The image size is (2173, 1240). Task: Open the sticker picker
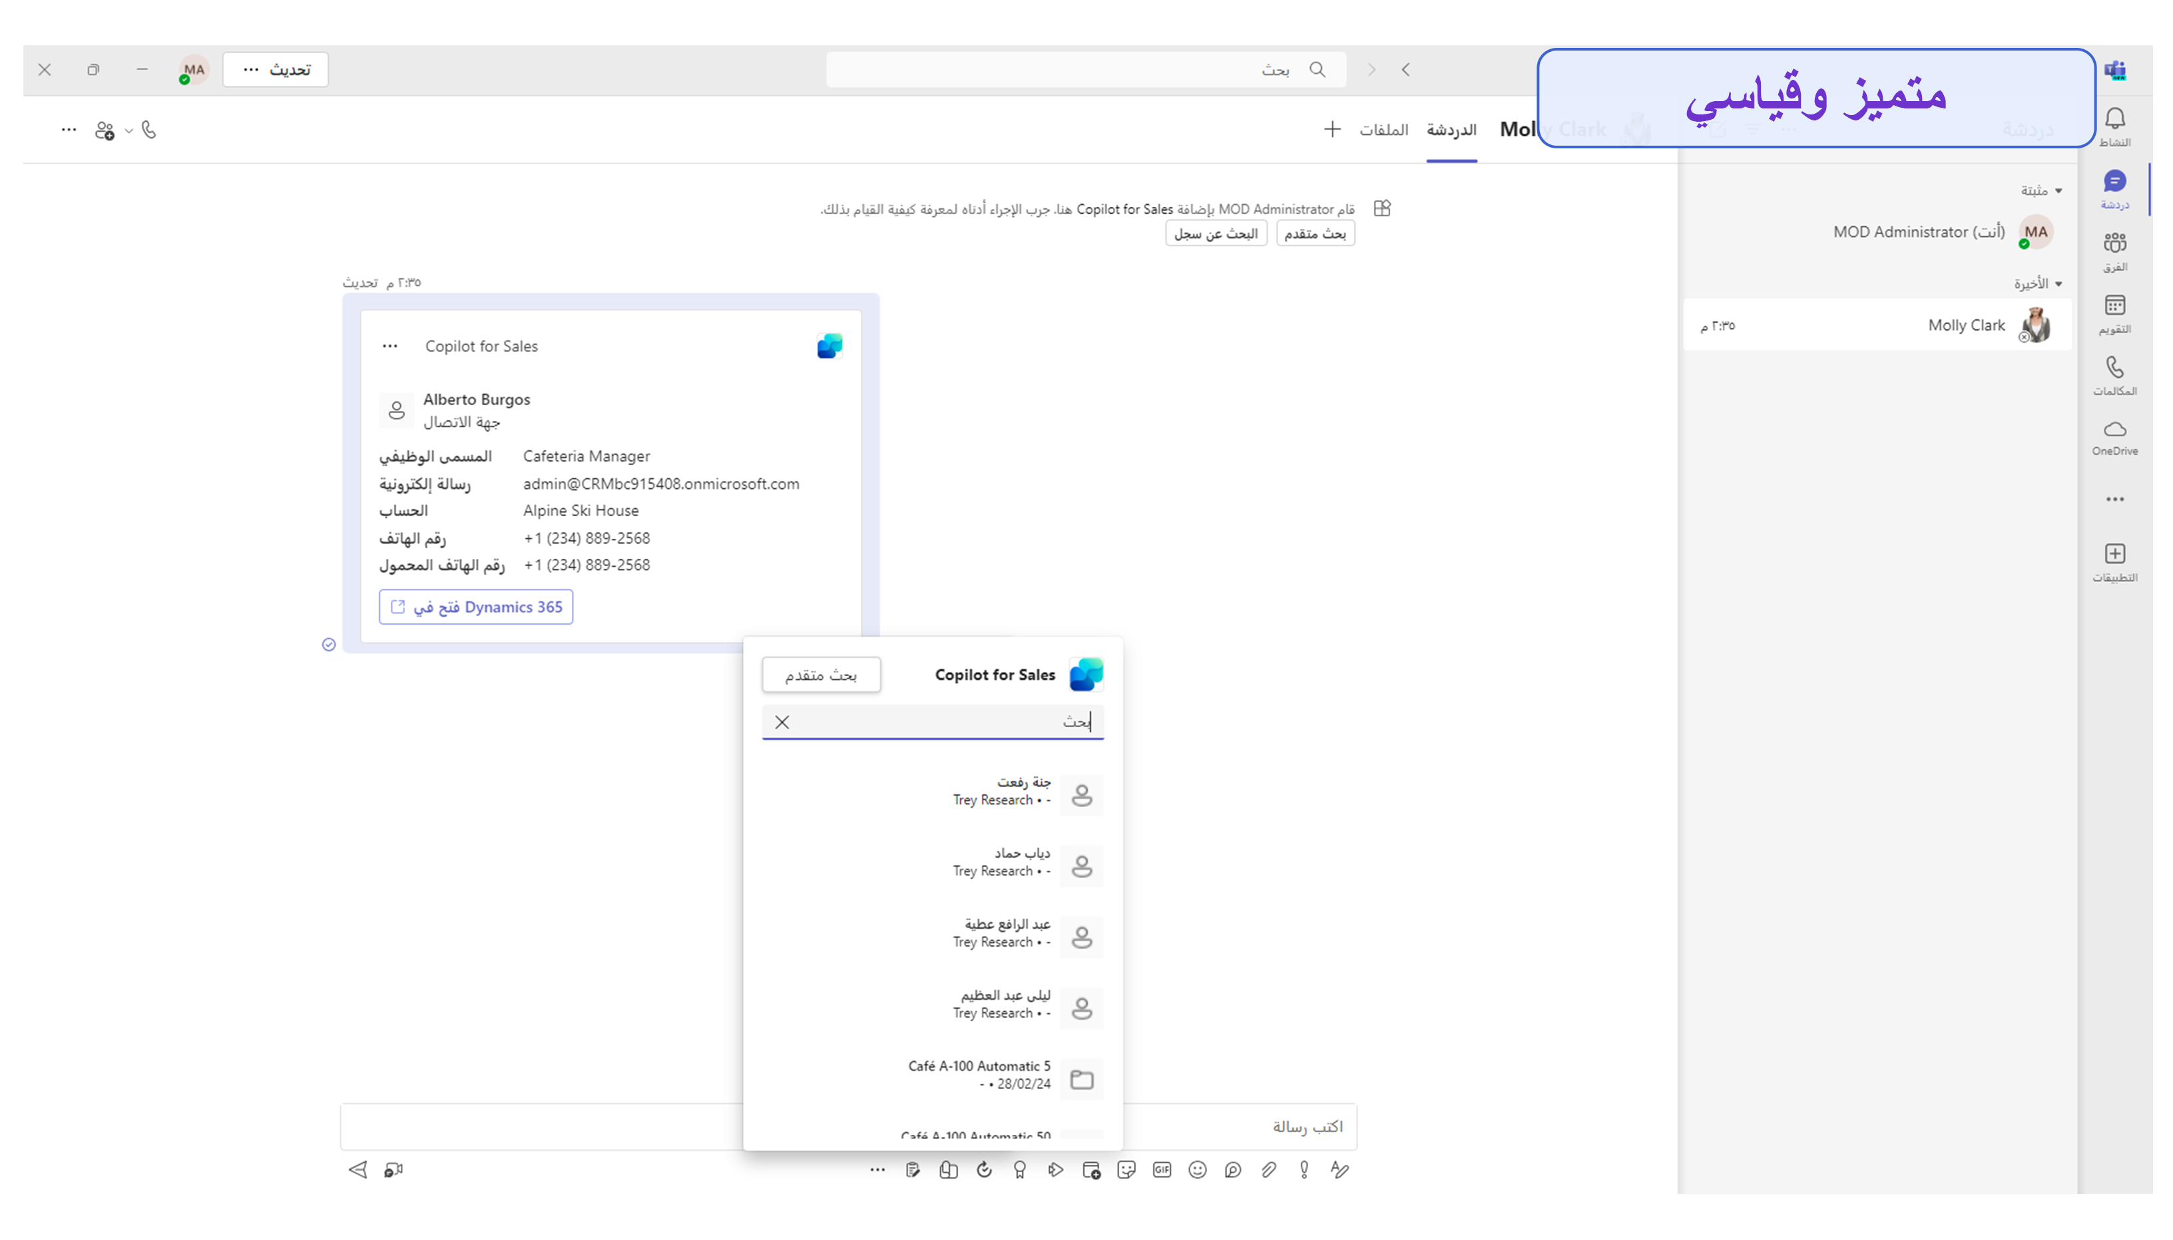(x=1126, y=1170)
